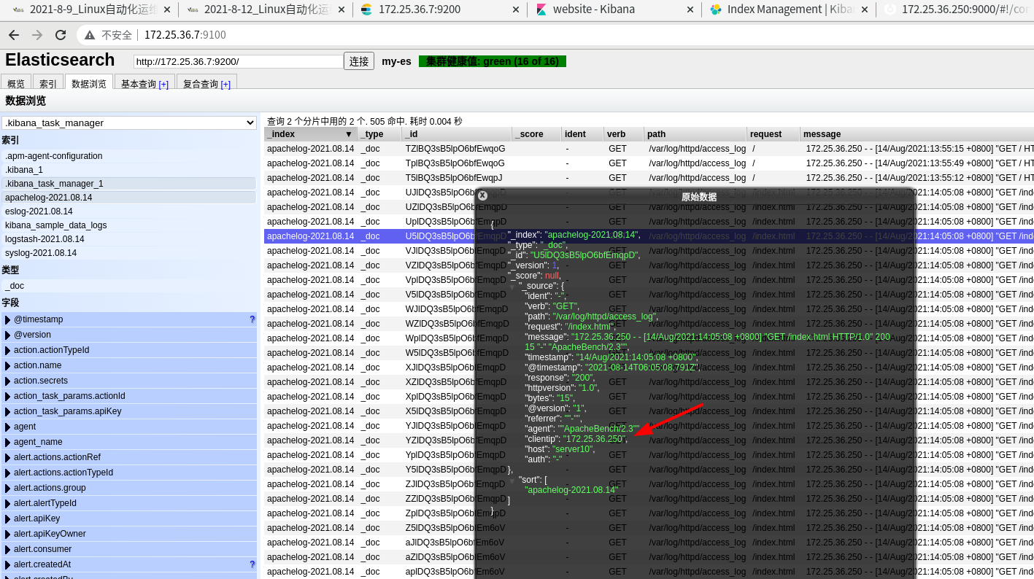This screenshot has height=579, width=1034.
Task: Open the 复合查询 compound query tab
Action: 201,84
